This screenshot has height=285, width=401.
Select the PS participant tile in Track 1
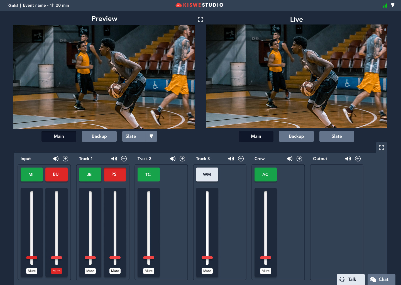[x=115, y=175]
